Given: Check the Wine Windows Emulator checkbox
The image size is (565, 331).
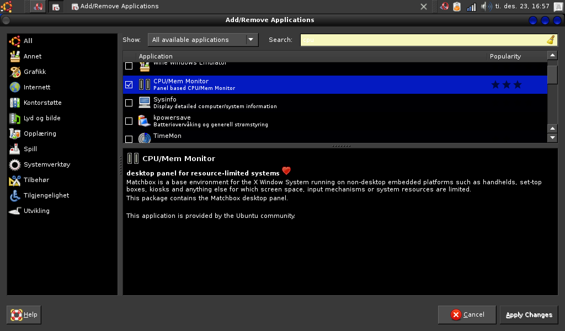Looking at the screenshot, I should 129,66.
